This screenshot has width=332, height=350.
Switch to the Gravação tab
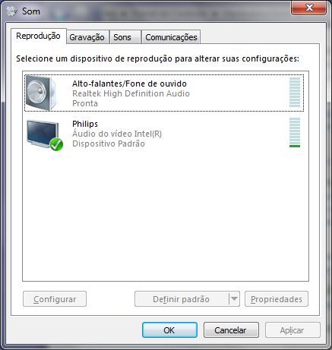pos(87,37)
